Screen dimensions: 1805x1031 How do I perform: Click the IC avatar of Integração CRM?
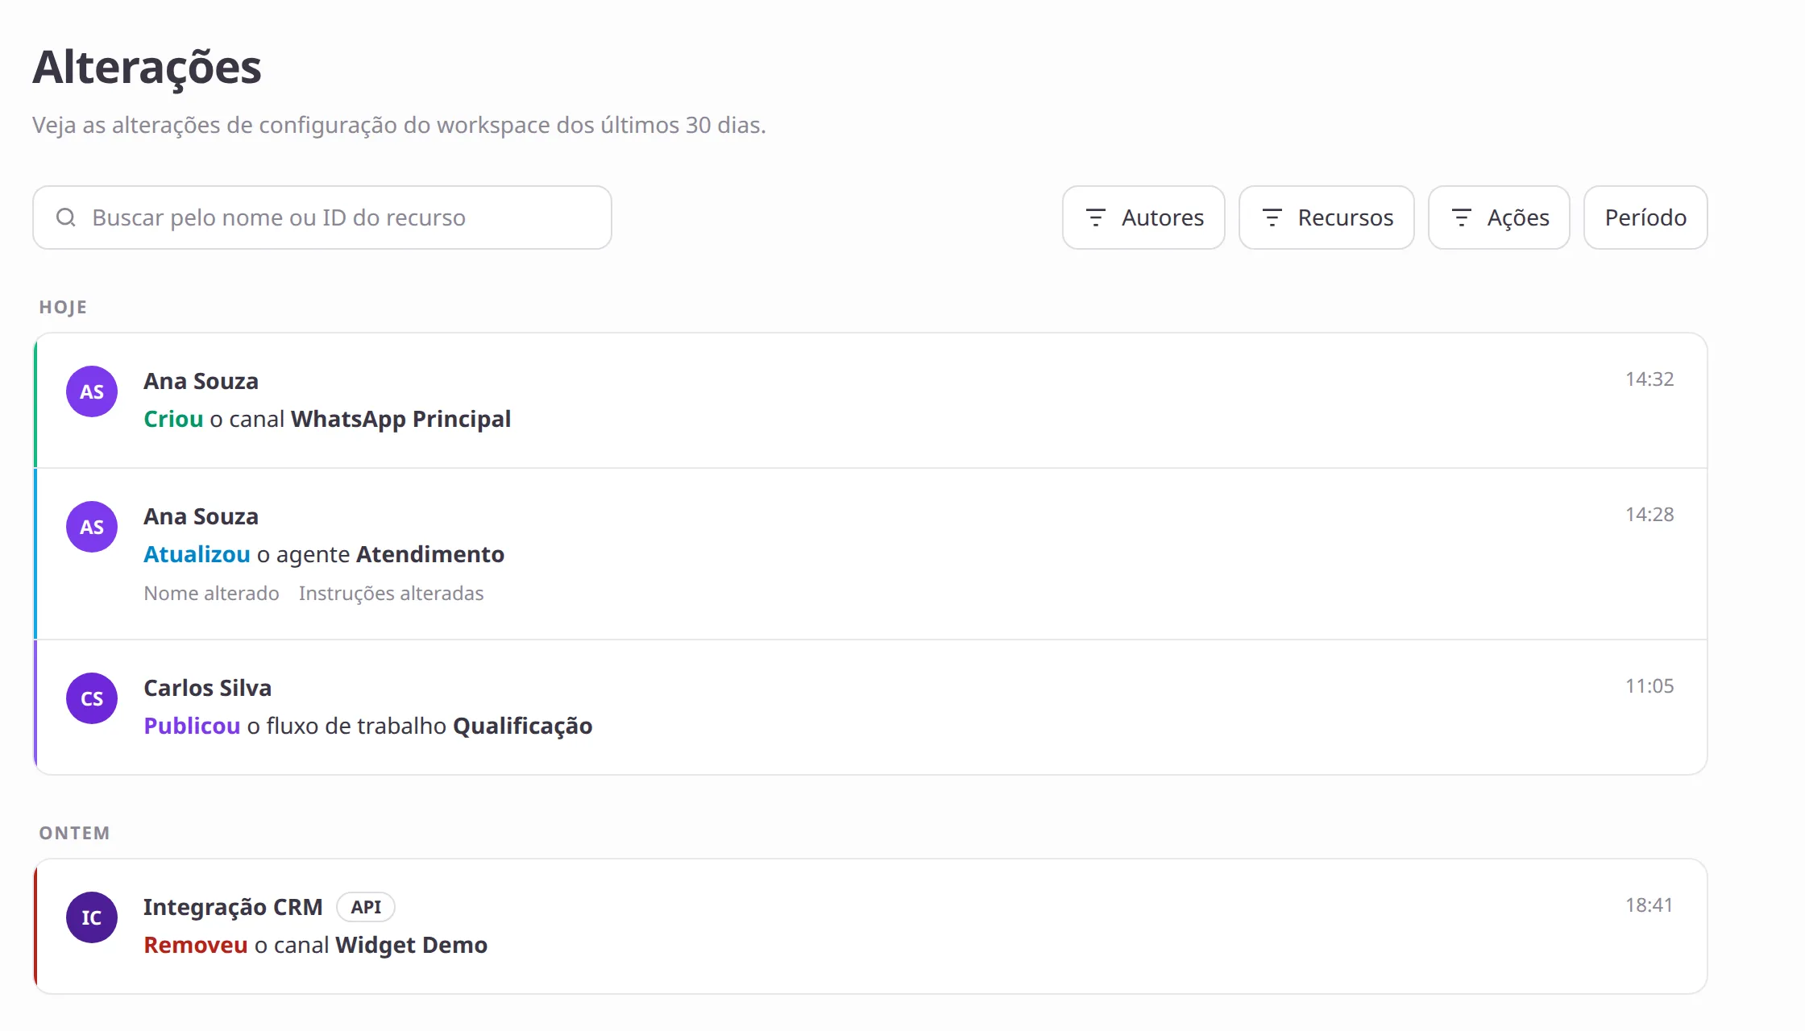92,917
